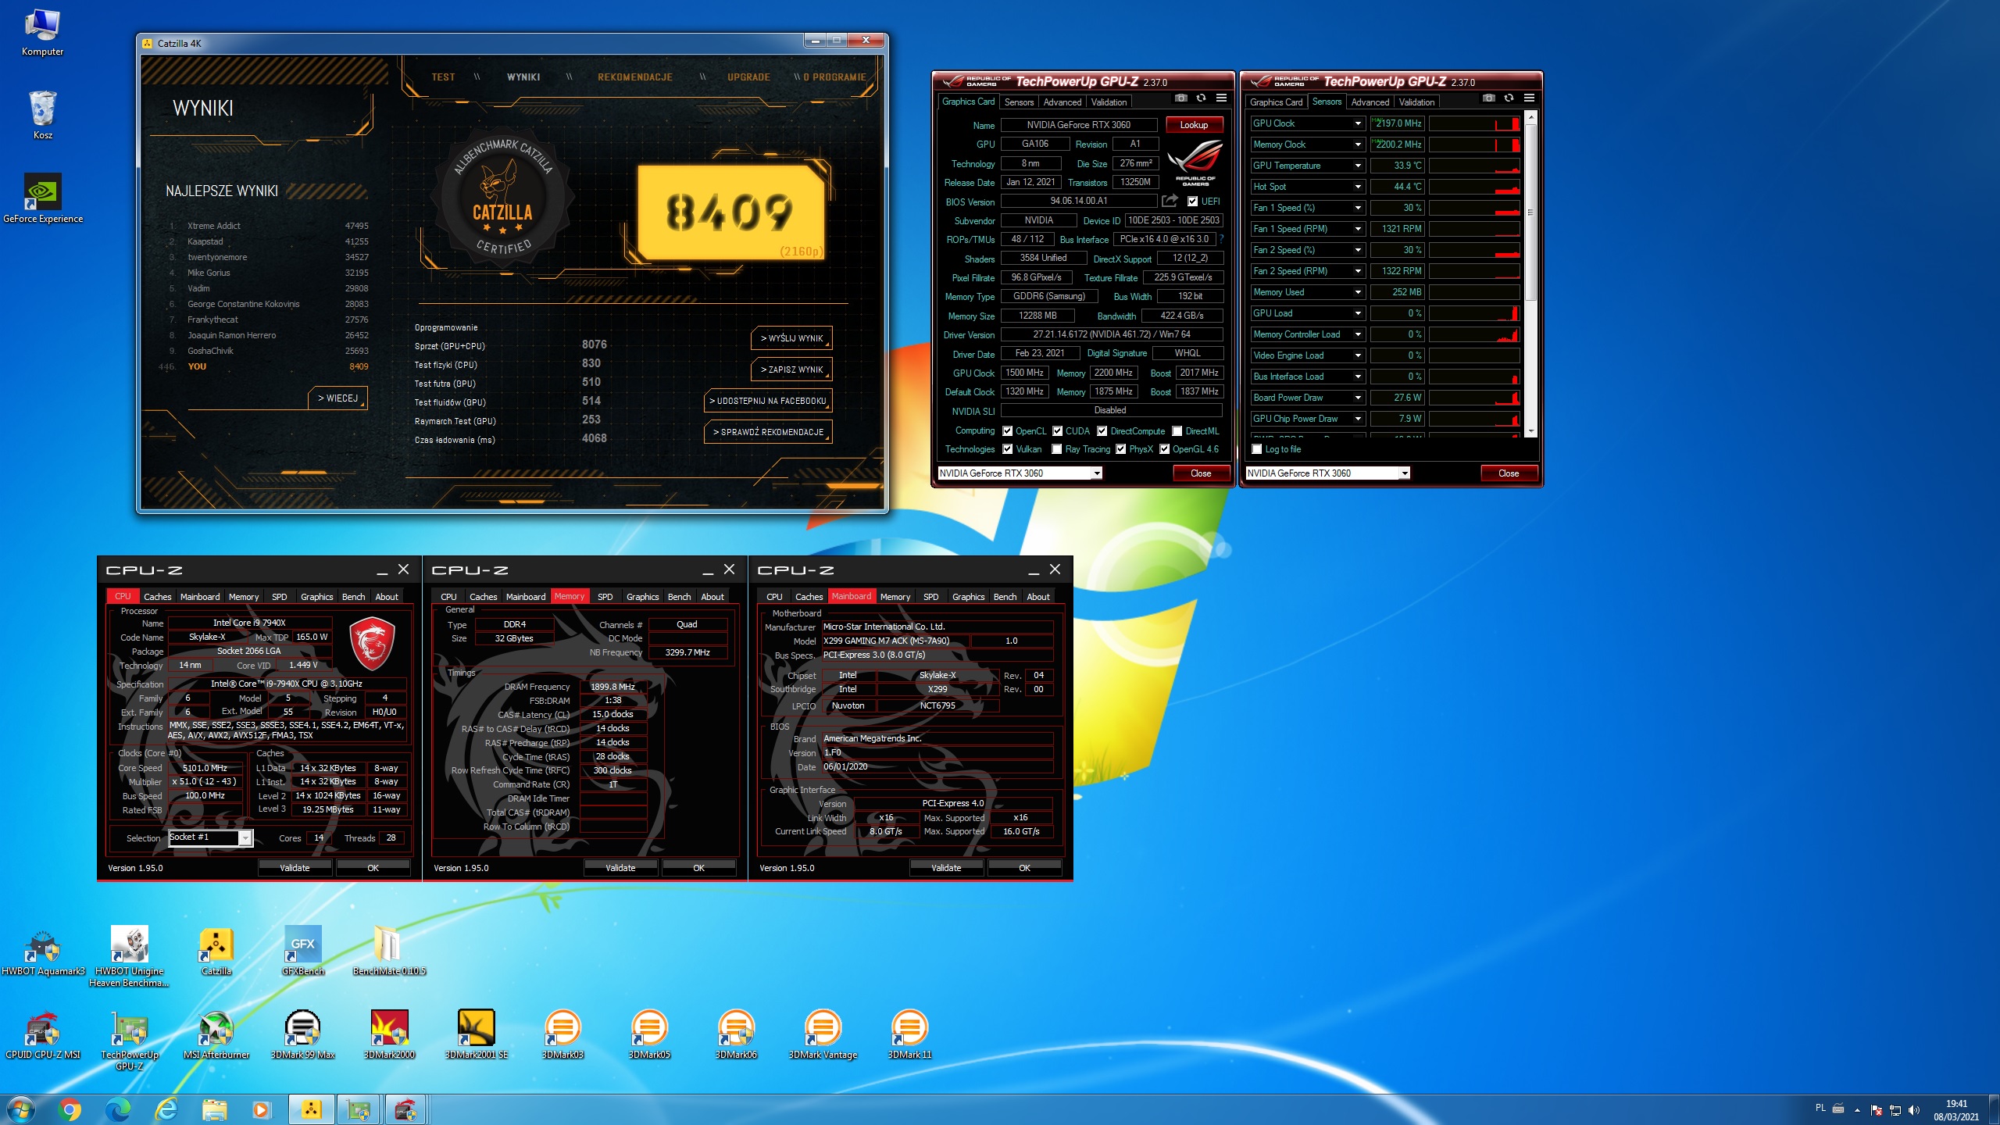
Task: Toggle the PhysX checkbox
Action: pyautogui.click(x=1121, y=449)
